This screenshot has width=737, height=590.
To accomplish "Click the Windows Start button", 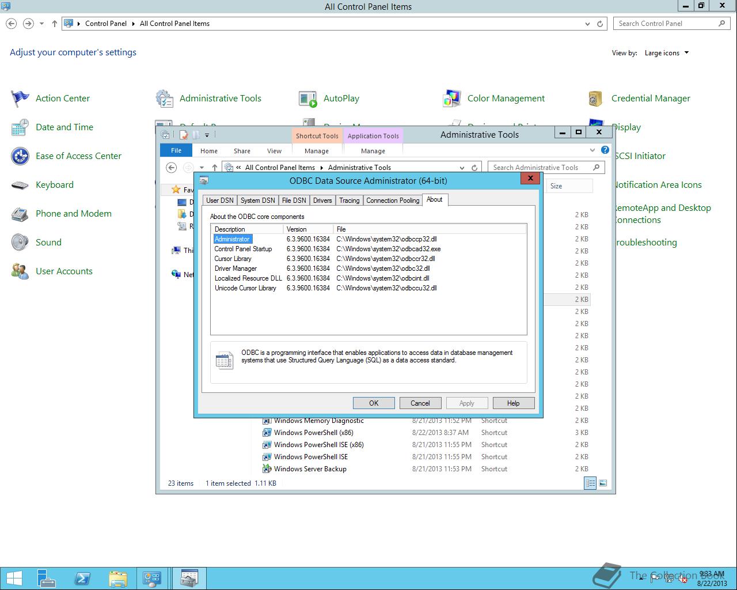I will point(14,578).
